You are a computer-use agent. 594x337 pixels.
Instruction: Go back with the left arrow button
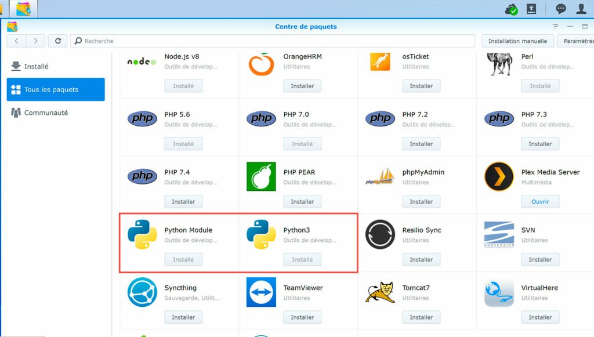(x=16, y=41)
